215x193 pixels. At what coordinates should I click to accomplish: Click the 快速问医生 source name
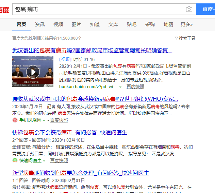[x=30, y=160]
